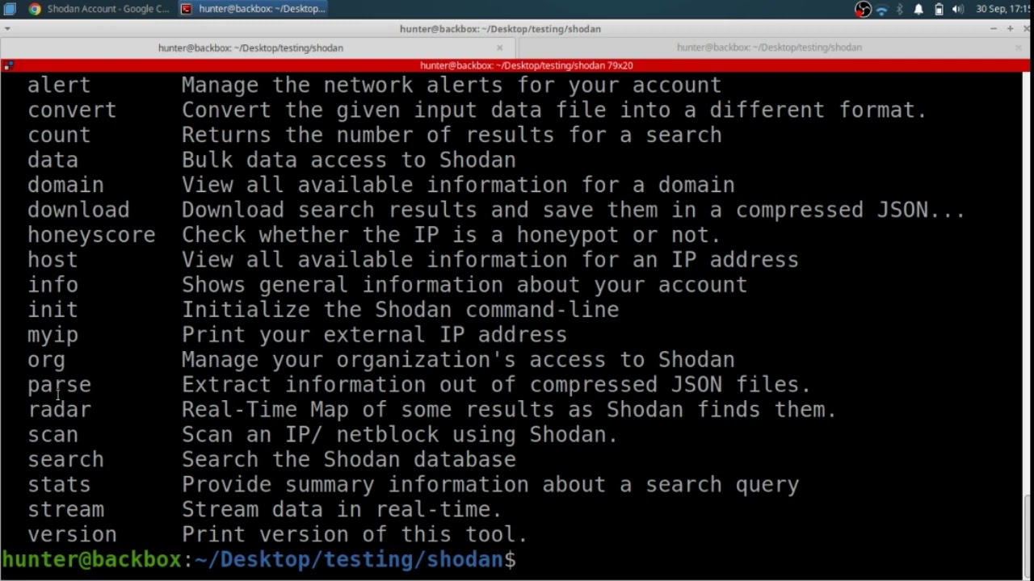Switch to the second greyed terminal tab
Image resolution: width=1034 pixels, height=581 pixels.
click(x=769, y=48)
